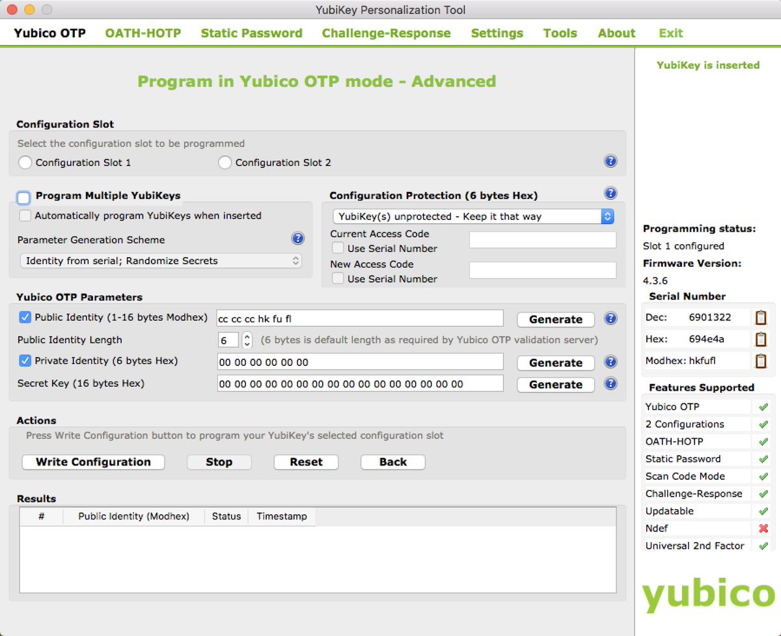
Task: Open the Static Password tab
Action: pos(251,33)
